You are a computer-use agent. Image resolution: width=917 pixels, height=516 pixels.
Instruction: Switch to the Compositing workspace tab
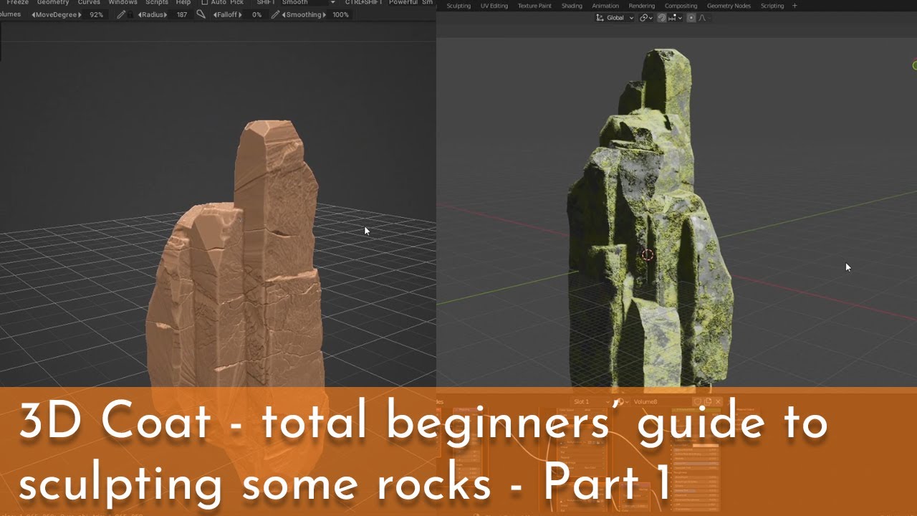[681, 6]
